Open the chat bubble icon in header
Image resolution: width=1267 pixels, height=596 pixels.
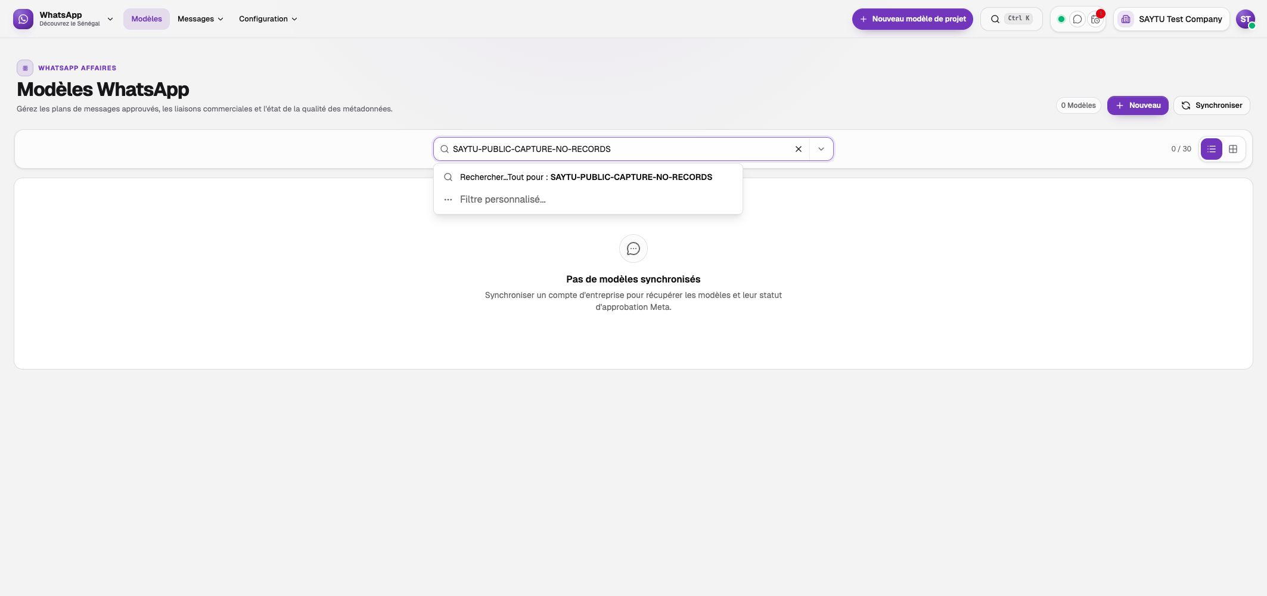point(1077,19)
